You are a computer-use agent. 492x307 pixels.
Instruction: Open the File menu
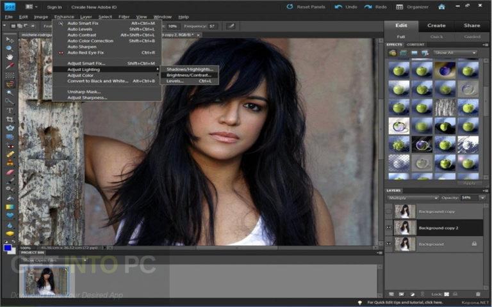tap(9, 17)
